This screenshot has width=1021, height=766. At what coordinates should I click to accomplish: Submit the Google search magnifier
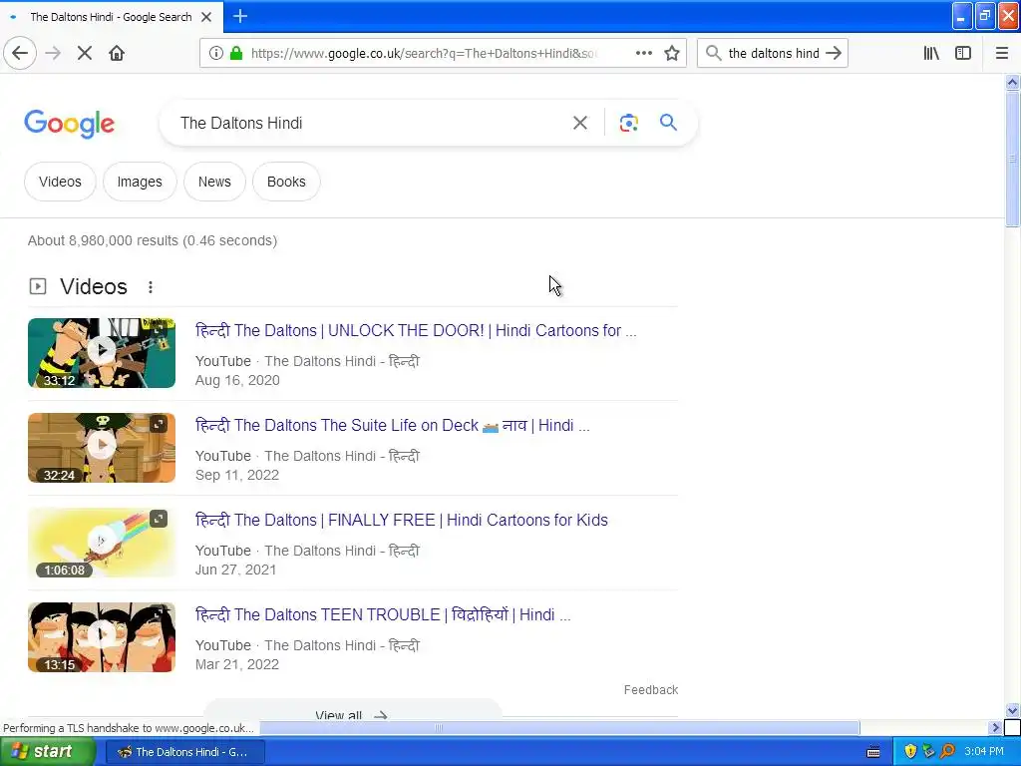pos(669,123)
